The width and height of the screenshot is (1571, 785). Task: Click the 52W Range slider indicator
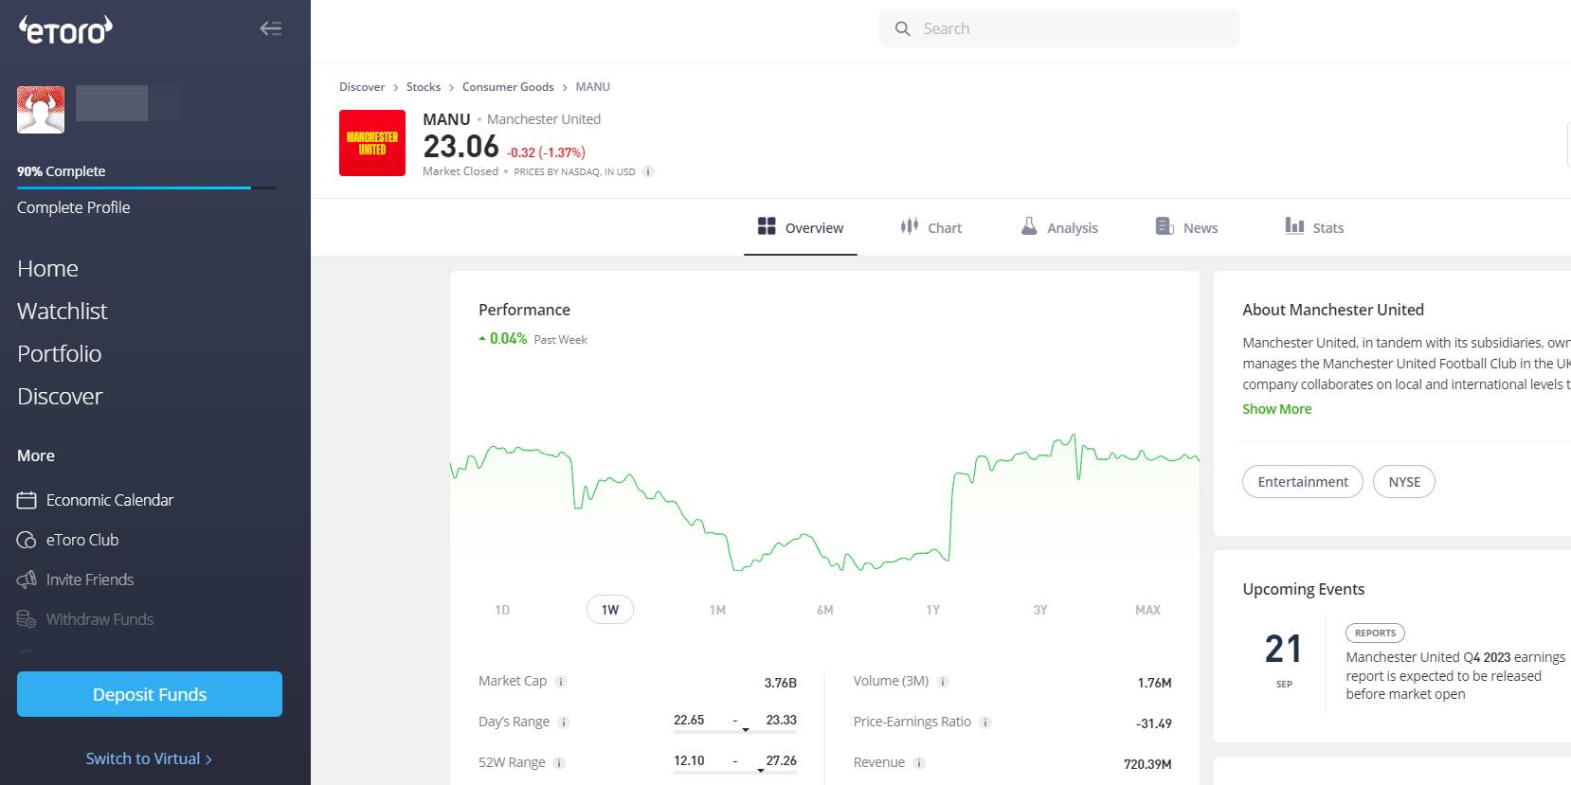[761, 771]
